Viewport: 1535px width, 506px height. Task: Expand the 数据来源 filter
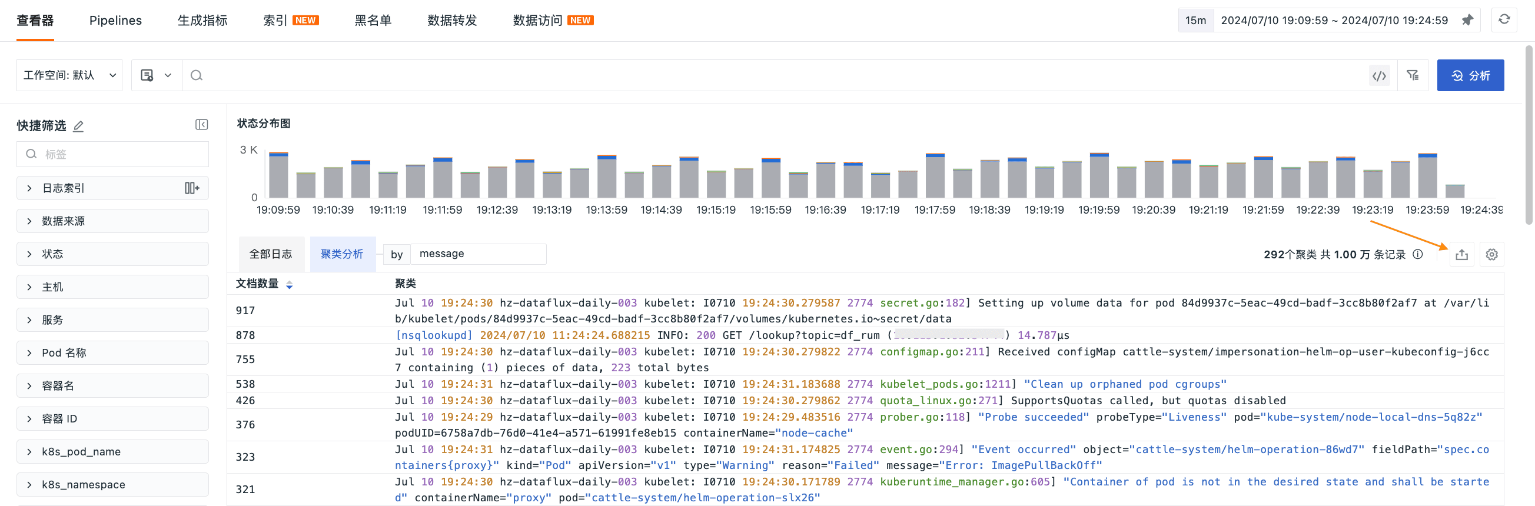(112, 221)
